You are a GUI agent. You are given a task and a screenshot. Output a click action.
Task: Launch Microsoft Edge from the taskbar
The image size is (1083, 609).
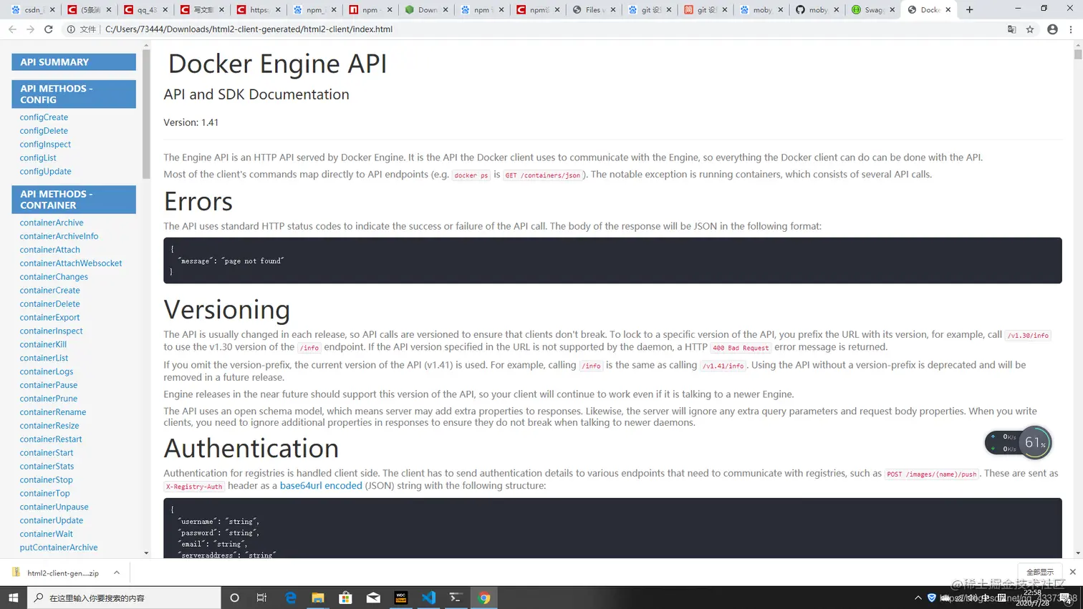(290, 598)
